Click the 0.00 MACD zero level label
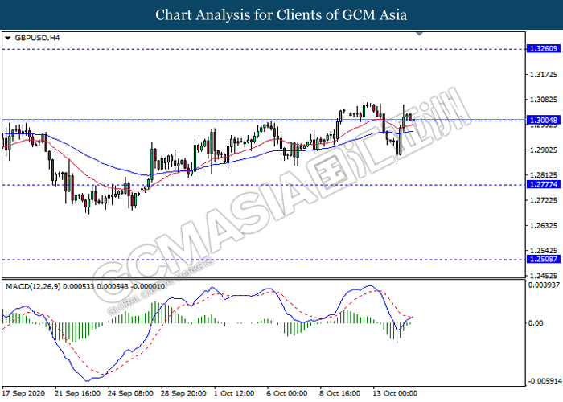Screen dimensions: 563x402 pyautogui.click(x=536, y=323)
